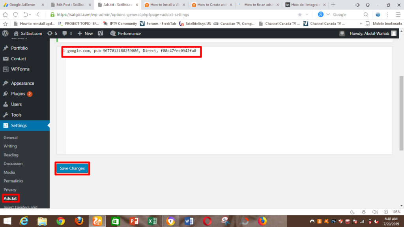Open Mobile bookmarks folder
This screenshot has height=227, width=404.
[x=384, y=24]
